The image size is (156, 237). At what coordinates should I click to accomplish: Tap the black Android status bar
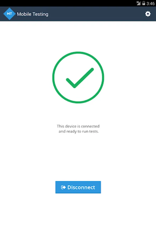78,3
